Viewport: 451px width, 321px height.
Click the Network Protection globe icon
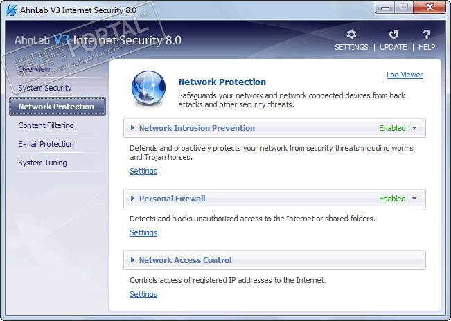point(148,88)
